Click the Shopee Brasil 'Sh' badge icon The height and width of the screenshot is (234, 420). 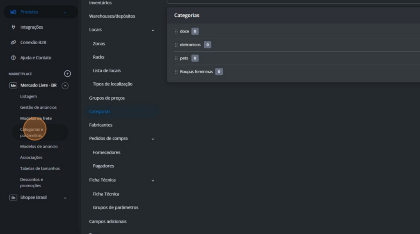pos(13,198)
